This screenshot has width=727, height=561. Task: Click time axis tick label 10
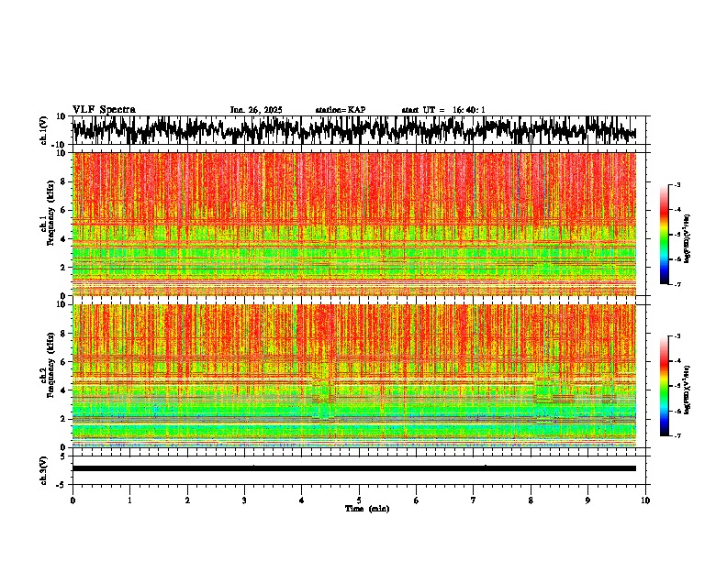click(645, 500)
